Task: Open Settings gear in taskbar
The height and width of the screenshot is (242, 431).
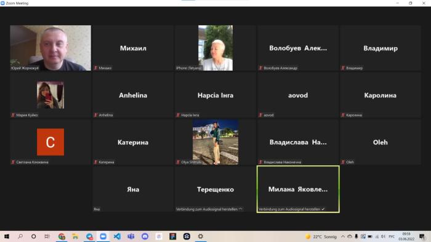Action: [x=200, y=236]
